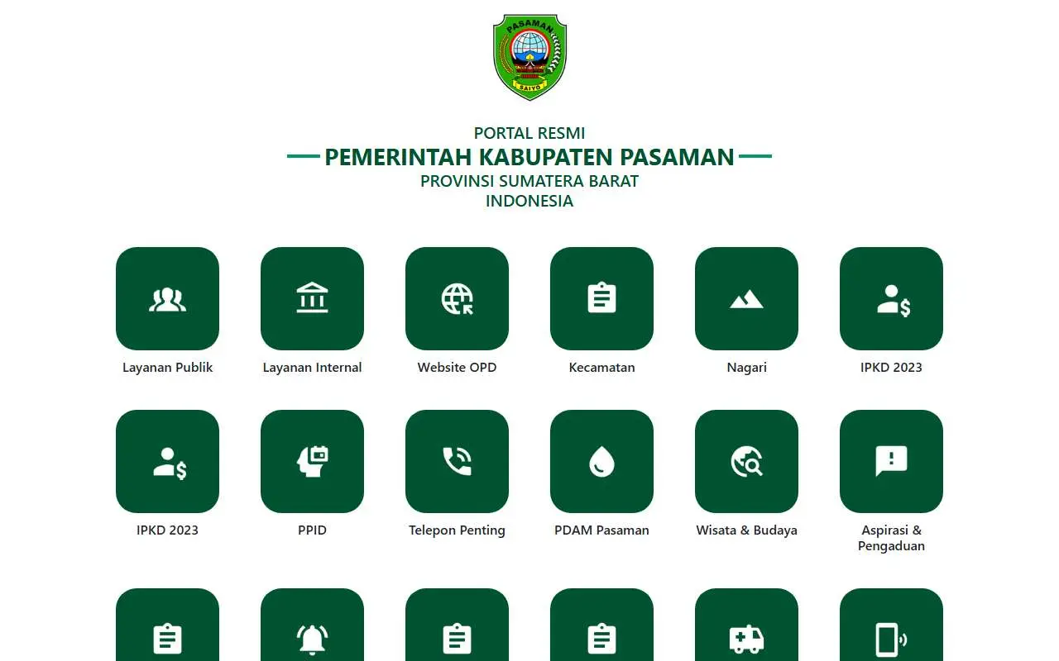The image size is (1059, 661).
Task: Open the PPID head icon tile
Action: point(312,461)
